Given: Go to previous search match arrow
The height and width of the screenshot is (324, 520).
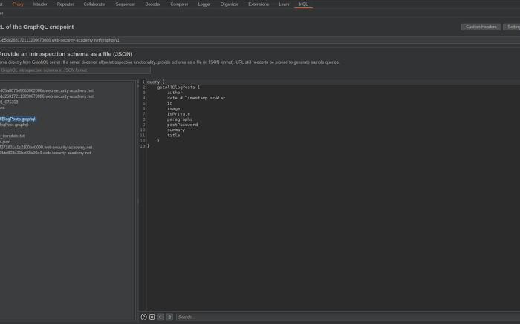Looking at the screenshot, I should pos(160,317).
